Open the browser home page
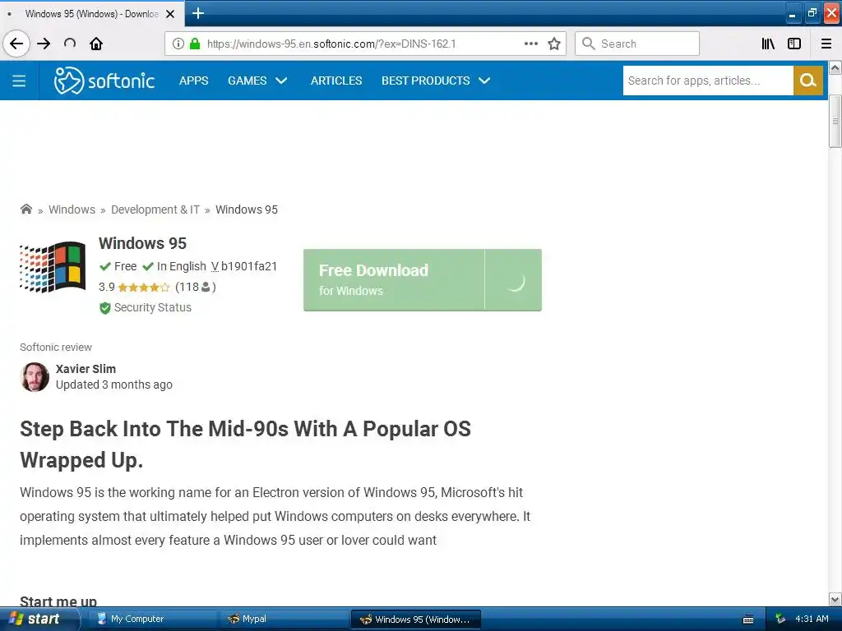Screen dimensions: 842x631 point(96,44)
